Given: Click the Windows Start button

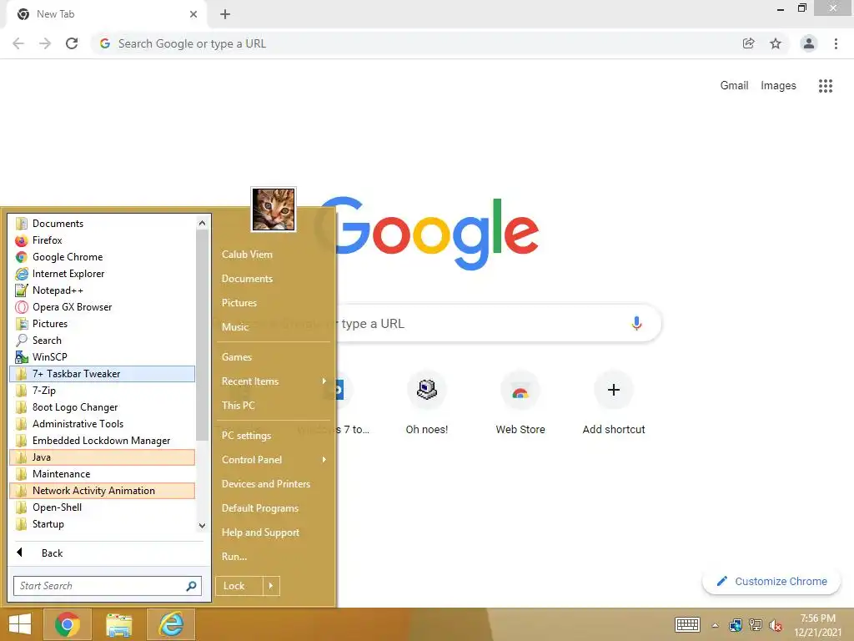Looking at the screenshot, I should [x=20, y=624].
